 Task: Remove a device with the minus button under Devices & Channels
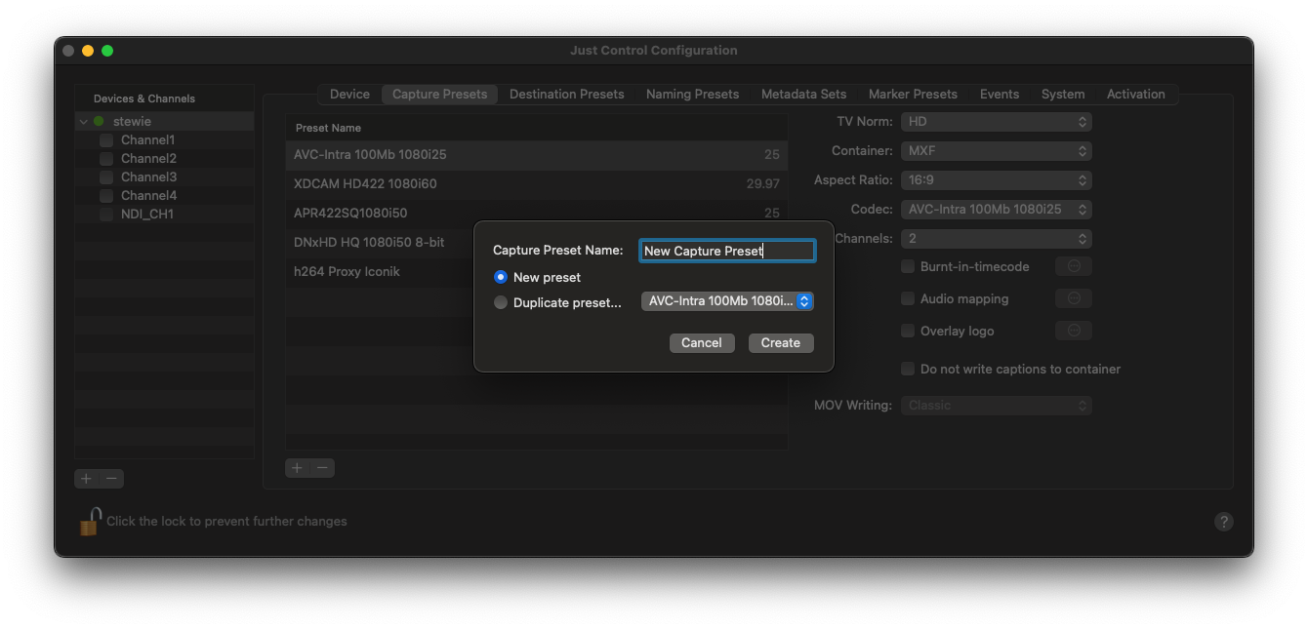111,479
